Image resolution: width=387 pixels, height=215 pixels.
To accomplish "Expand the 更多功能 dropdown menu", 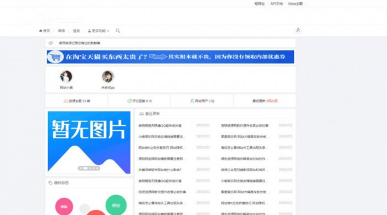I will pyautogui.click(x=98, y=31).
